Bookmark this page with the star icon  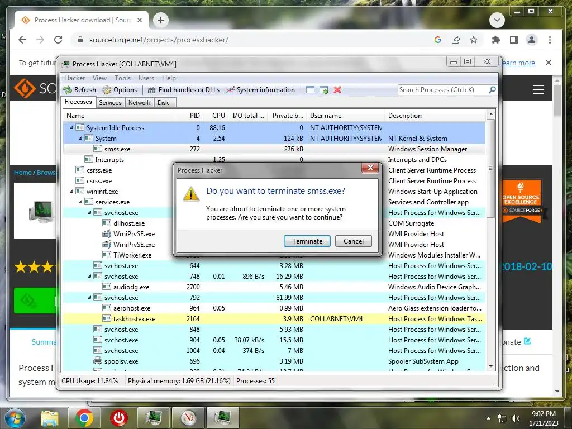(474, 40)
